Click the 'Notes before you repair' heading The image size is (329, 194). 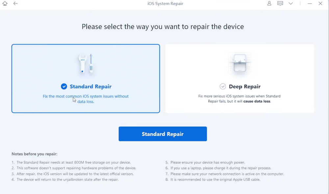click(34, 154)
